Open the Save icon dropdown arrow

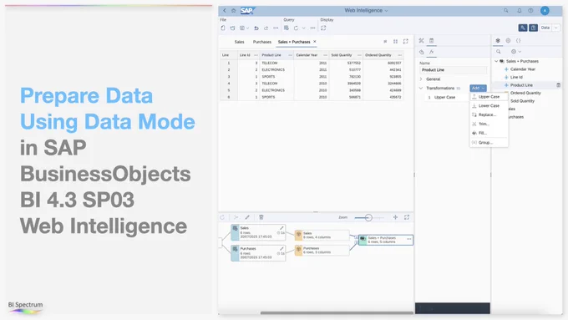coord(247,28)
